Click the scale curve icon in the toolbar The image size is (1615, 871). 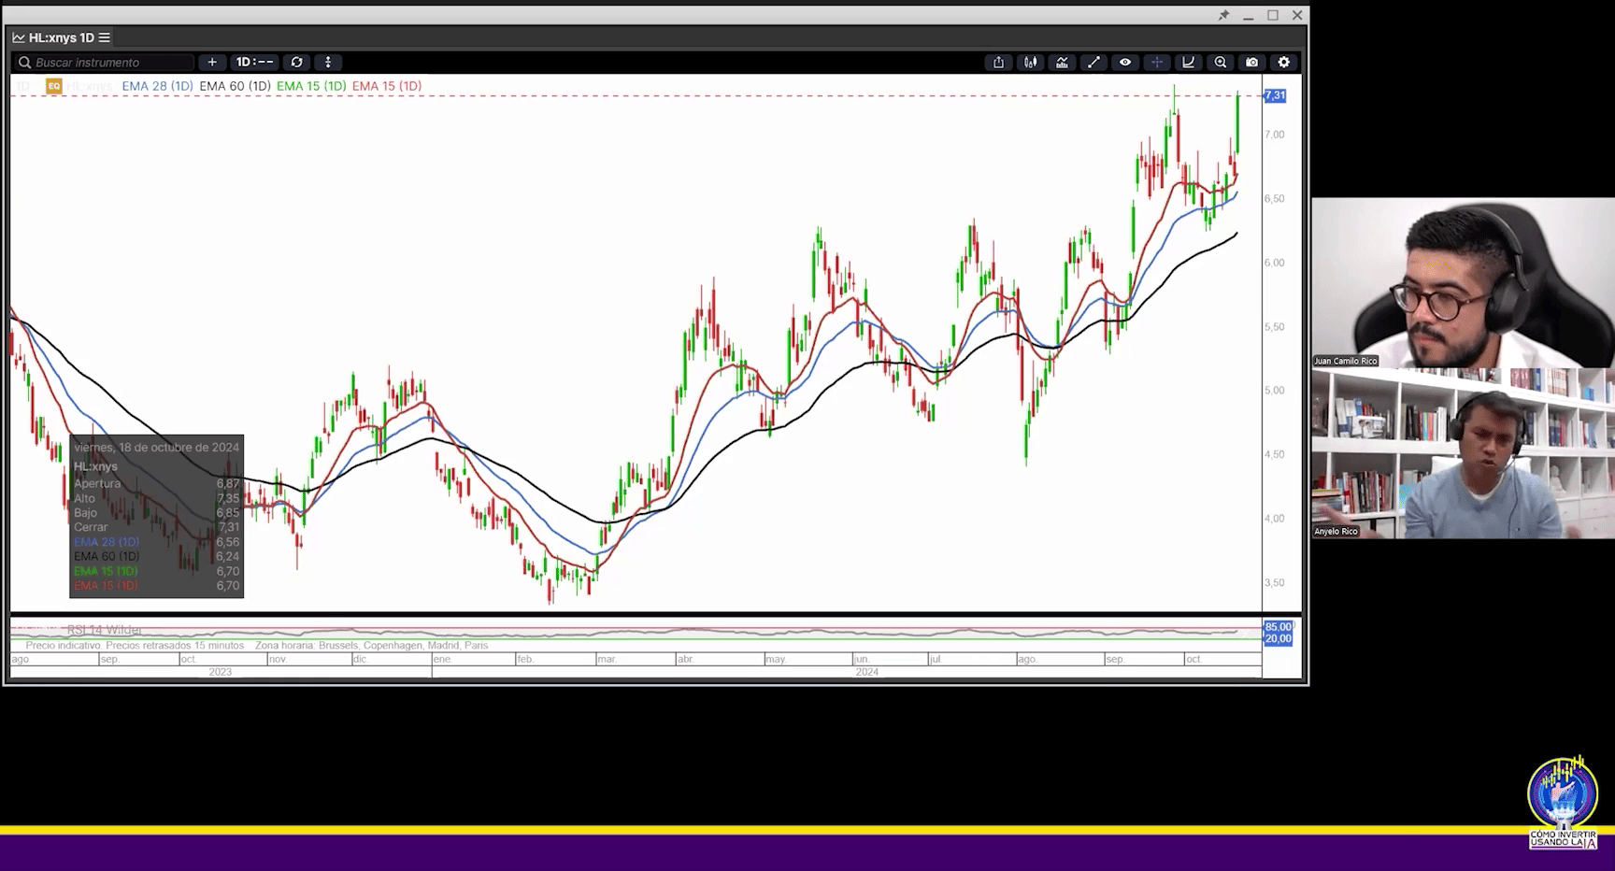click(x=1188, y=63)
